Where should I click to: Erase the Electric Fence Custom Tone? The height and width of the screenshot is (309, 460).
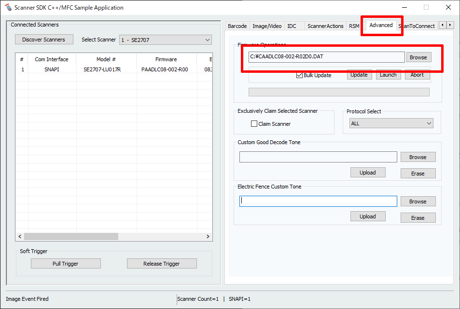418,217
